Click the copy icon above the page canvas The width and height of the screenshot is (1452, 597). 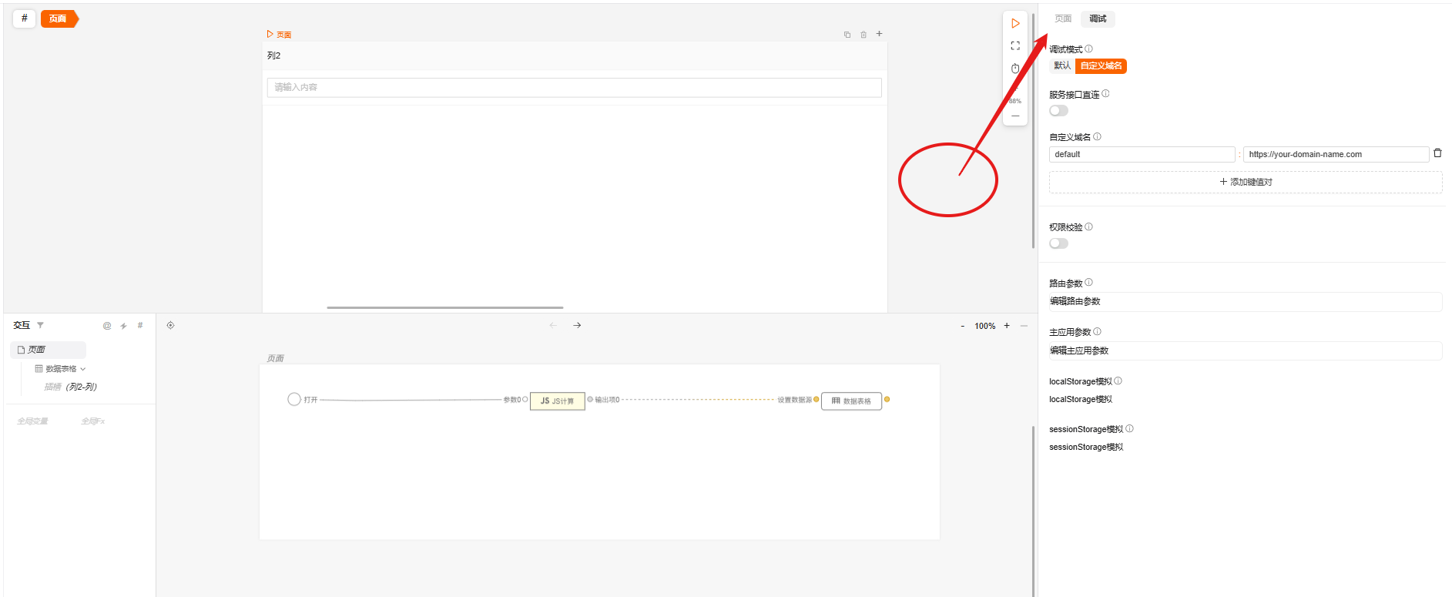coord(847,35)
